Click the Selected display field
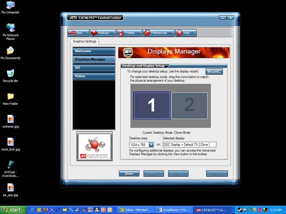The height and width of the screenshot is (214, 286). click(x=189, y=145)
